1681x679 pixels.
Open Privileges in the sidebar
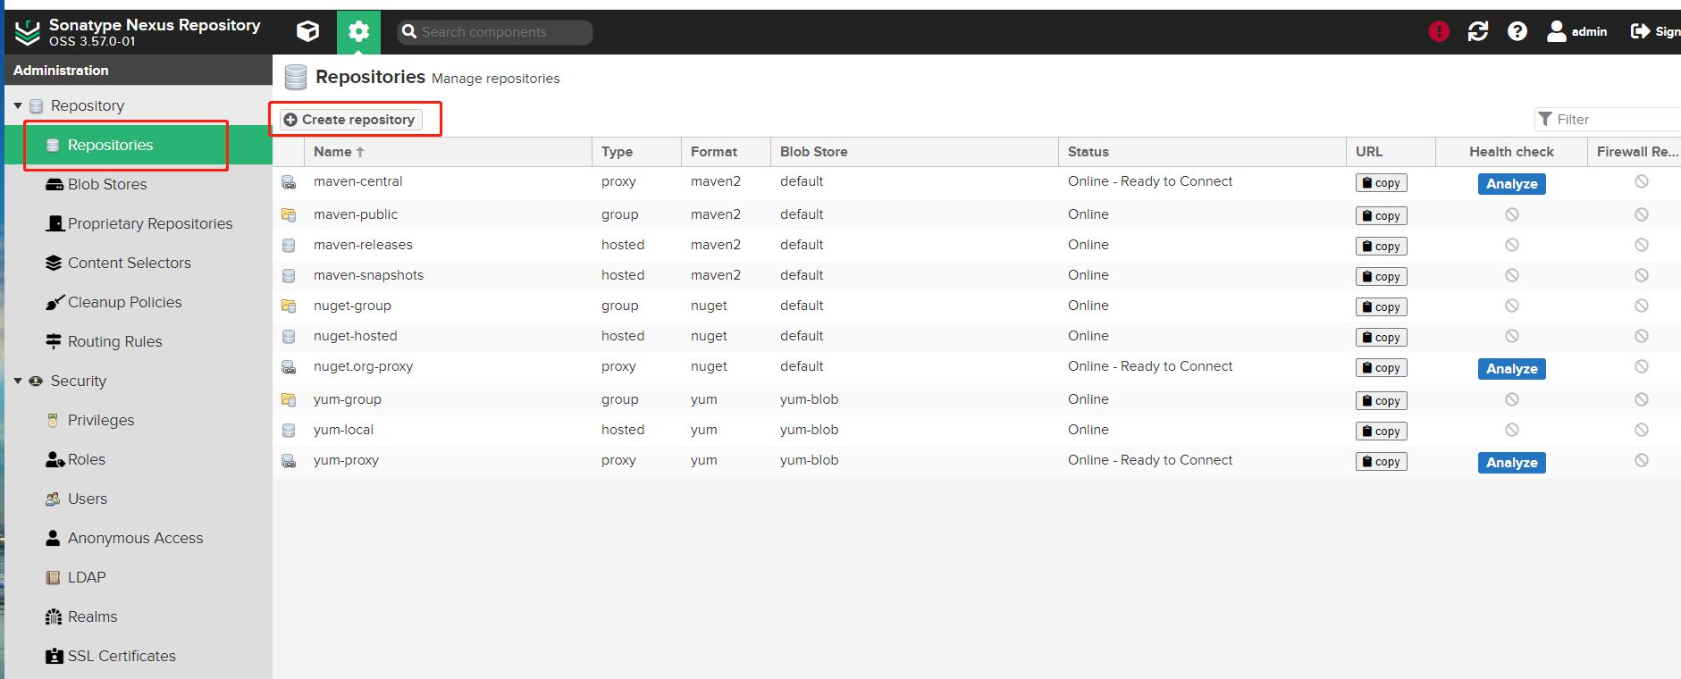click(139, 420)
